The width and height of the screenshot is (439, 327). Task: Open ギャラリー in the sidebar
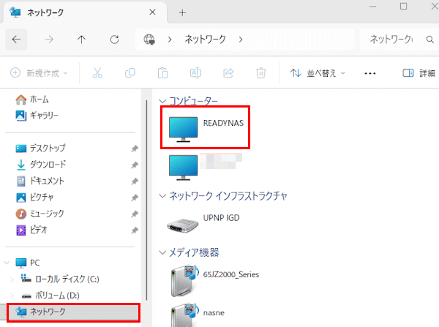coord(37,116)
